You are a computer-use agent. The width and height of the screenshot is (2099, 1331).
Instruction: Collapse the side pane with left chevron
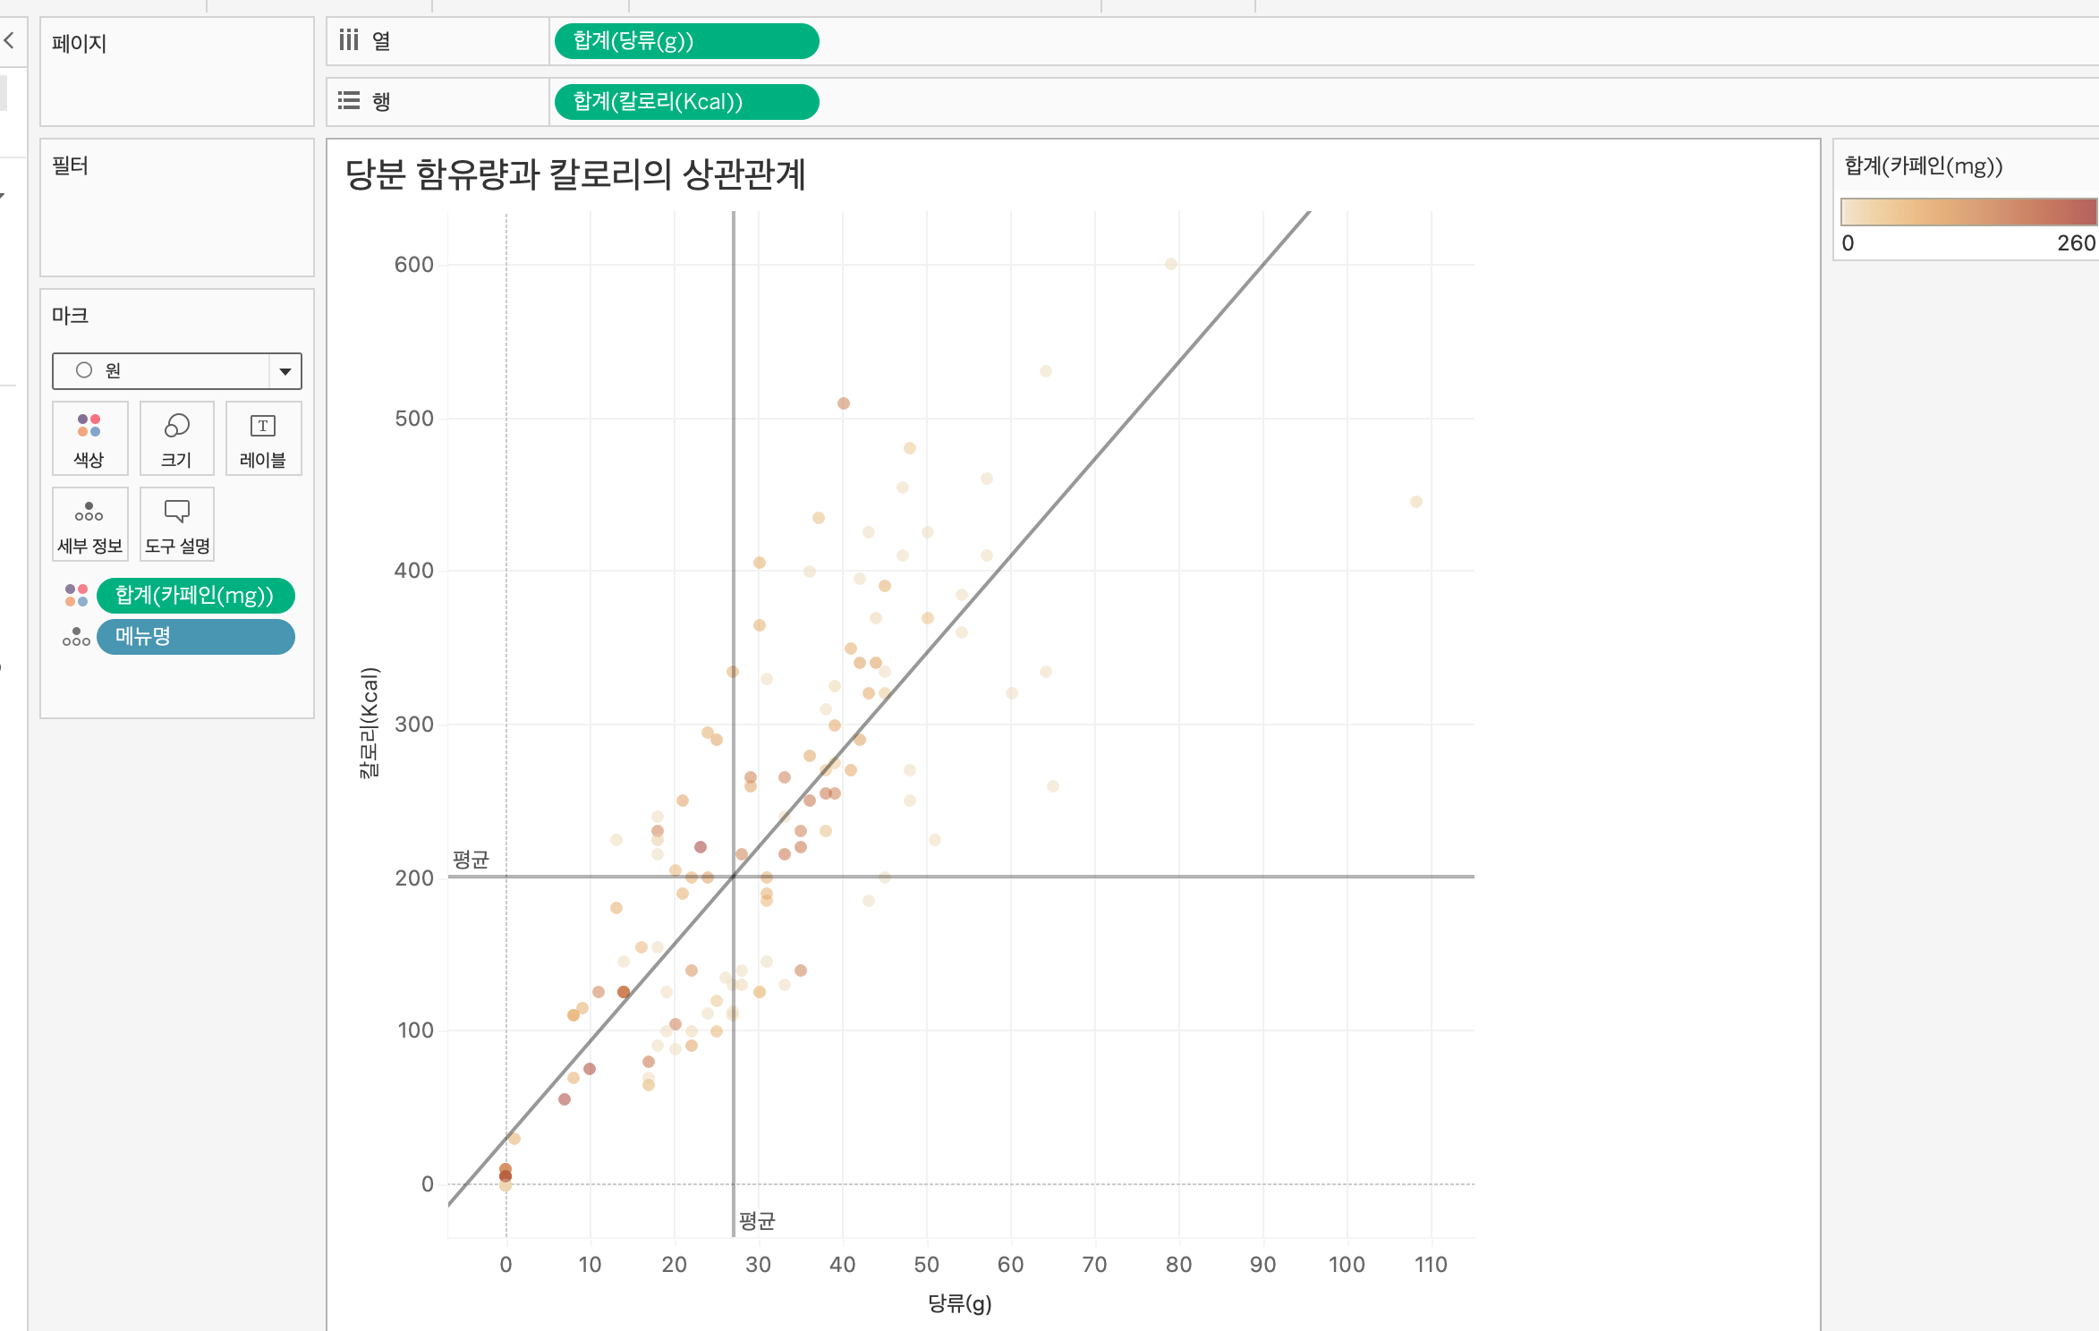10,40
